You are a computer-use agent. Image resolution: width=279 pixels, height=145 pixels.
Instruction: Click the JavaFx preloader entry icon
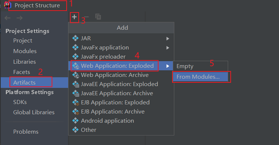(75, 57)
